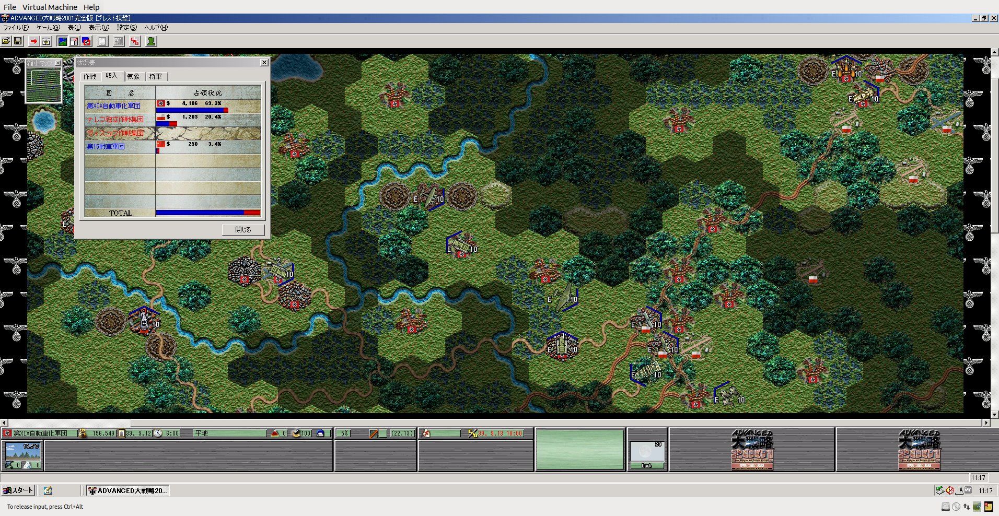Click the 閉じる button in status dialog

[243, 230]
